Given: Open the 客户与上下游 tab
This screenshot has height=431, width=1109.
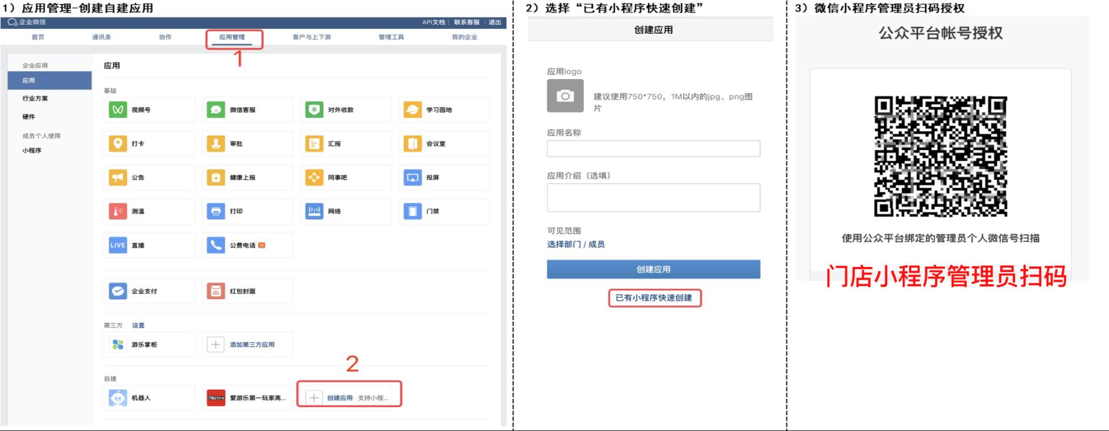Looking at the screenshot, I should click(312, 37).
